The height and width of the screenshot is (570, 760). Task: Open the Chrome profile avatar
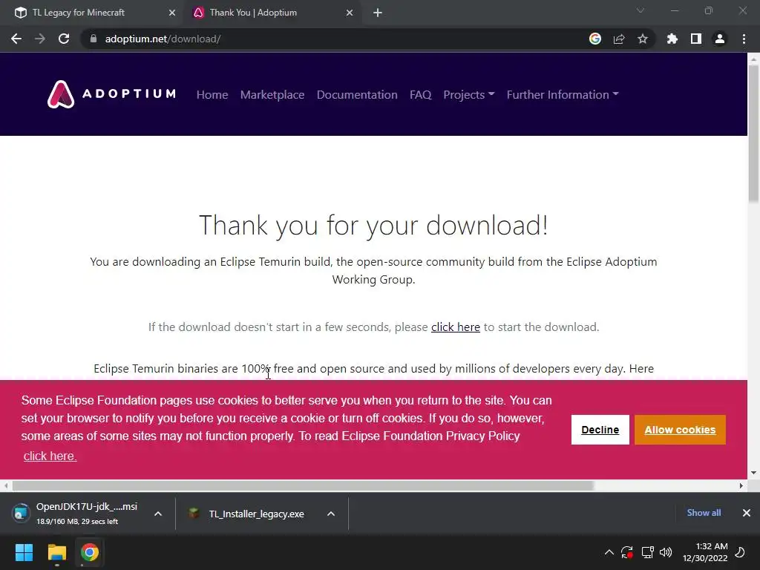(x=720, y=39)
